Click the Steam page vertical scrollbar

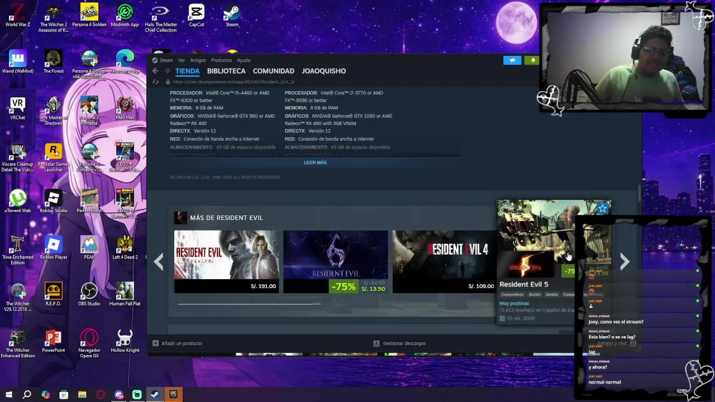point(640,193)
